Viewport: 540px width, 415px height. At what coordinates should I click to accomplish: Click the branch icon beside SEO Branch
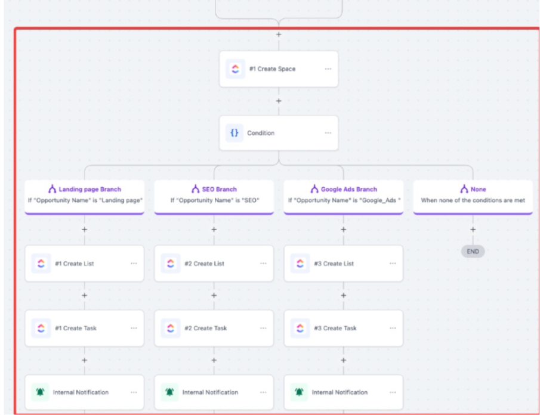(195, 190)
